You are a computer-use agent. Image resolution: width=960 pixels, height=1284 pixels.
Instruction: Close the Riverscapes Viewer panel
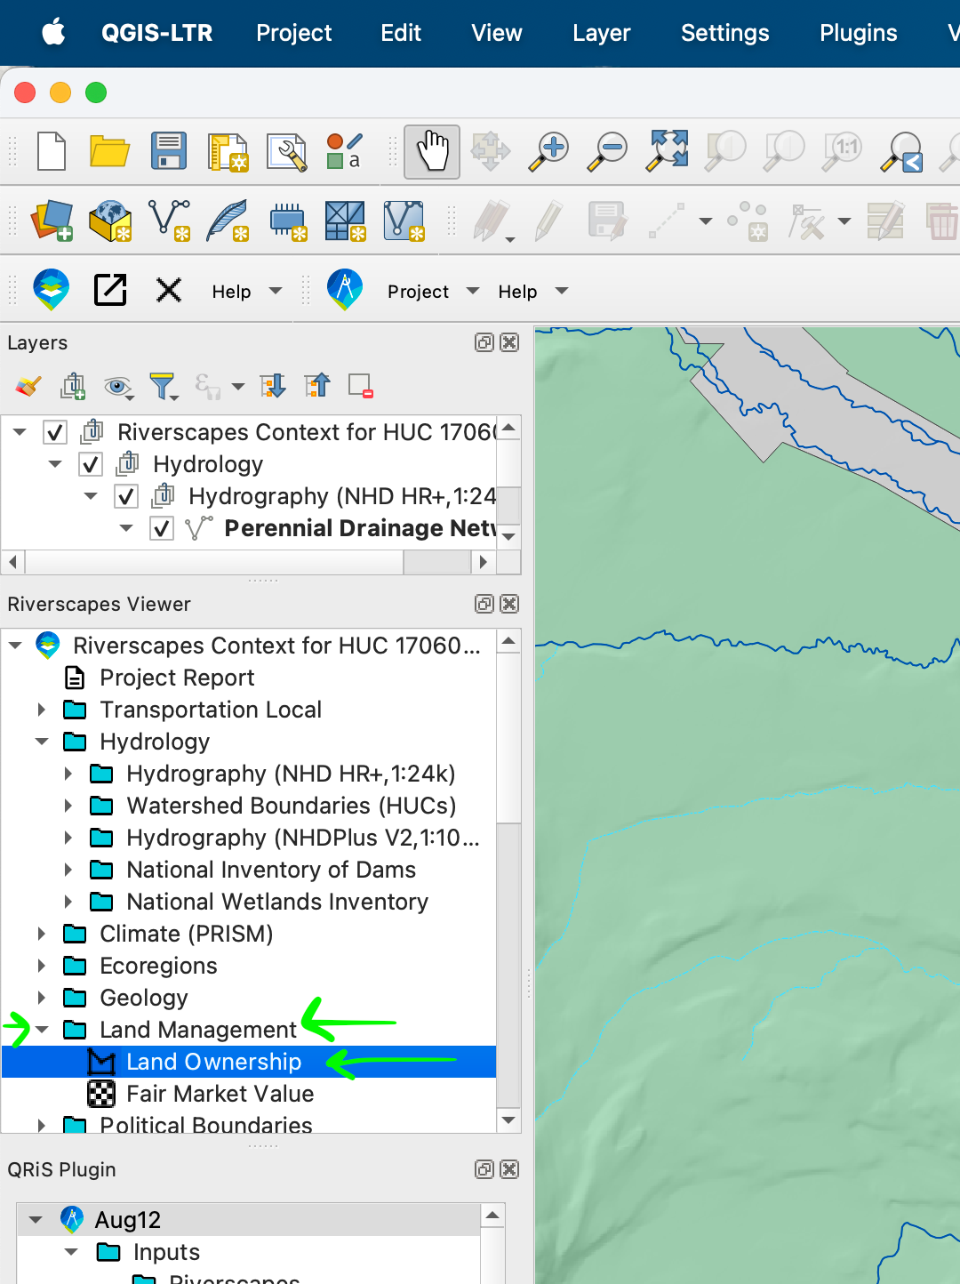pos(509,604)
